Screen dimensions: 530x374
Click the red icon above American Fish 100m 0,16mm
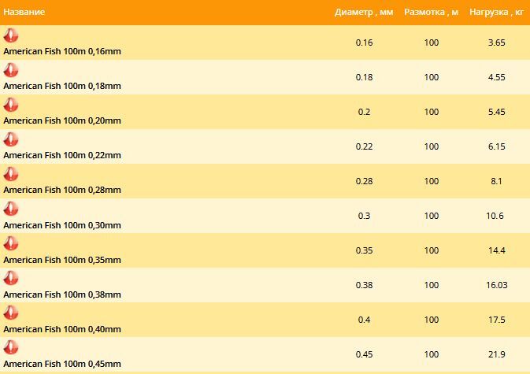click(x=11, y=35)
